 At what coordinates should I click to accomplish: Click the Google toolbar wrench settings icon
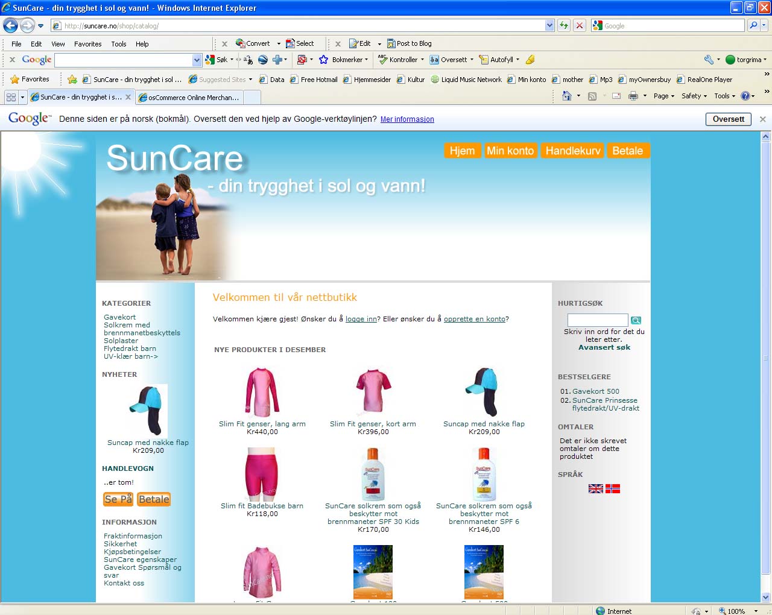coord(709,60)
